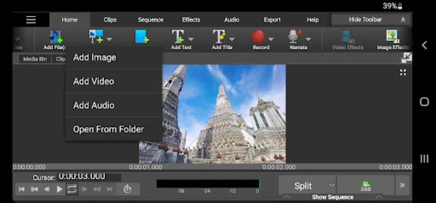The width and height of the screenshot is (436, 203).
Task: Undock the preview with the arrow icon
Action: pos(406,58)
